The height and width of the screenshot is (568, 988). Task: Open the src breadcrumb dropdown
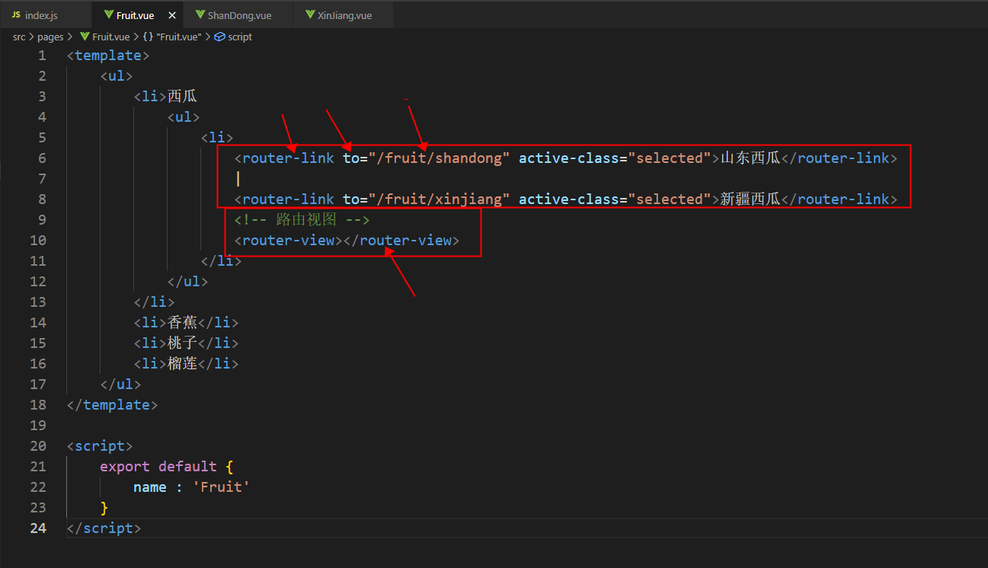19,37
